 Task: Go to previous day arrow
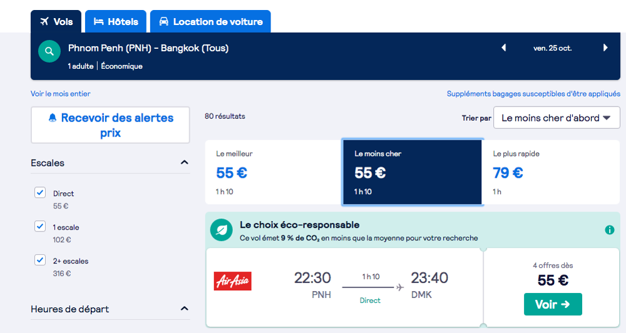pos(504,48)
